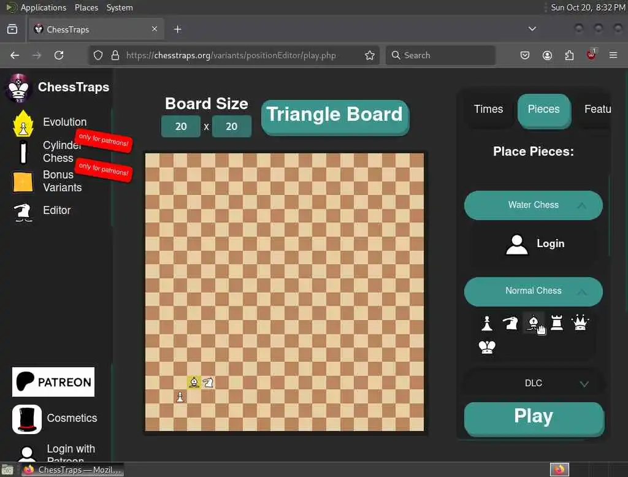The image size is (628, 477).
Task: Click the knight placed on the board
Action: (x=209, y=383)
